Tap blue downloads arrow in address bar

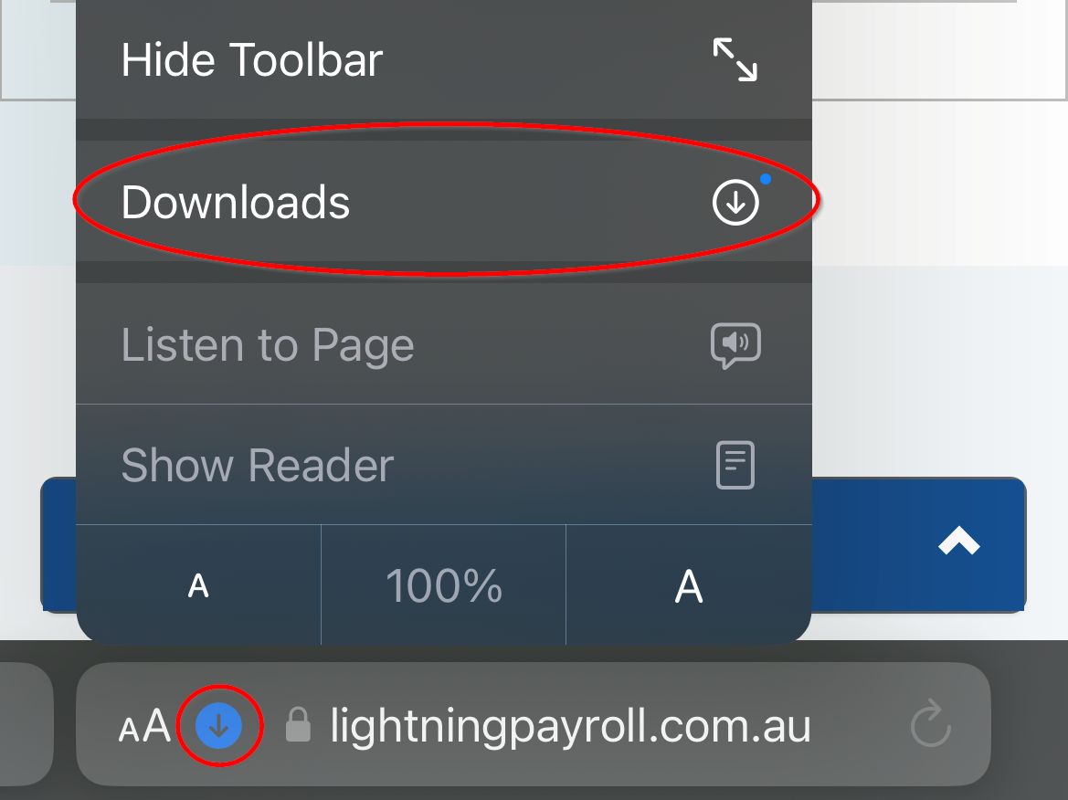(x=218, y=726)
